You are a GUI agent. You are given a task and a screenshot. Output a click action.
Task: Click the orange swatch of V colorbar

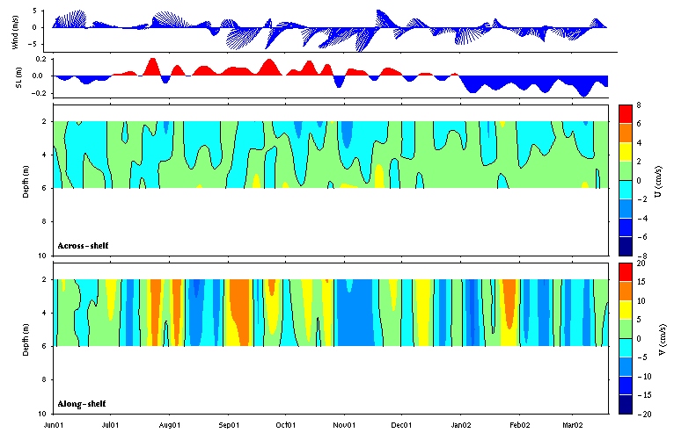tap(626, 292)
